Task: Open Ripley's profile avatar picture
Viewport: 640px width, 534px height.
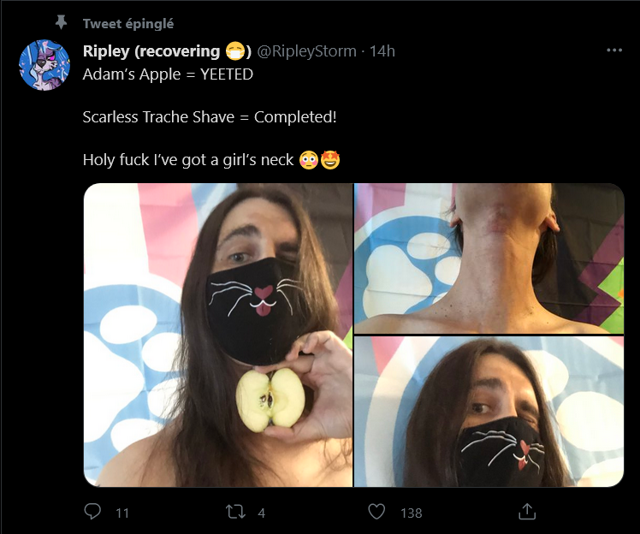Action: point(44,64)
